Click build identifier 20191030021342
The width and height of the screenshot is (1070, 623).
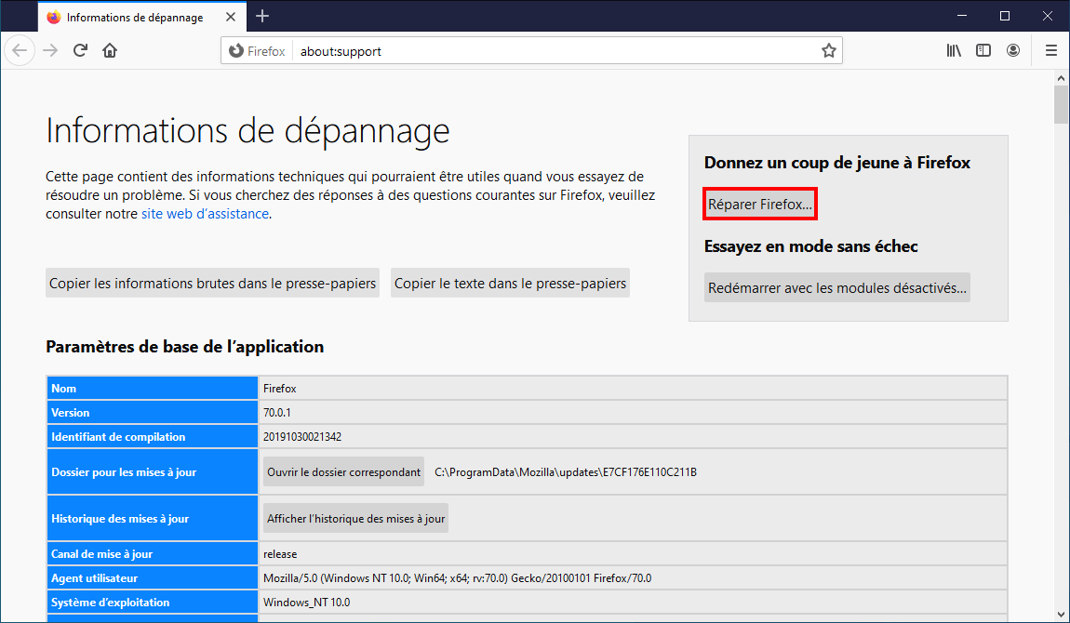tap(302, 436)
